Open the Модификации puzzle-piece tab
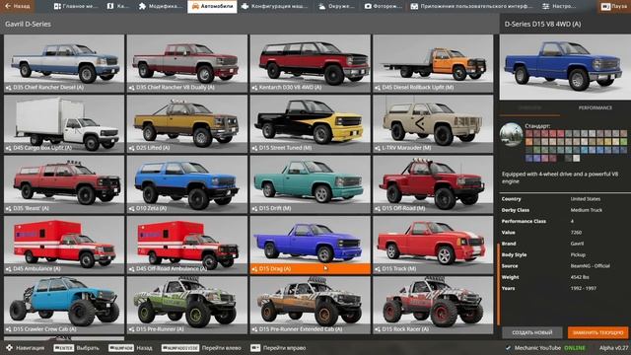 coord(160,6)
